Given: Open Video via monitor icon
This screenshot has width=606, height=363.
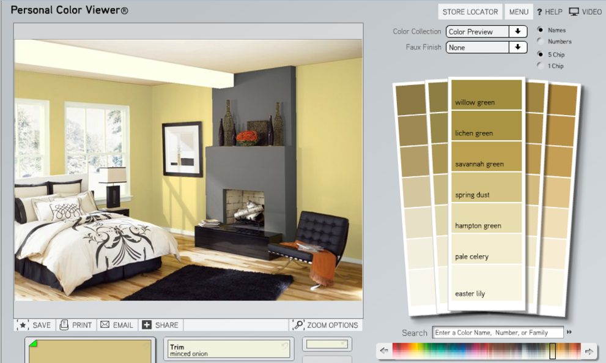Looking at the screenshot, I should [574, 12].
